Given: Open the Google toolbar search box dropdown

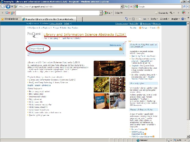Looking at the screenshot, I should click(x=101, y=13).
